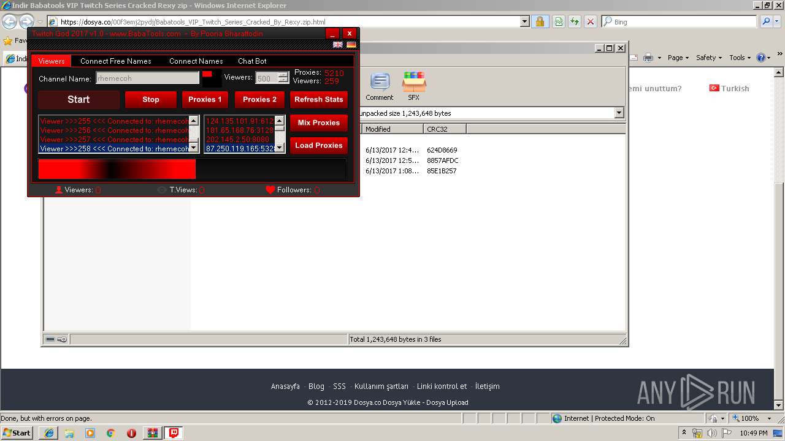
Task: Switch to German language flag in Twitch God
Action: (351, 45)
